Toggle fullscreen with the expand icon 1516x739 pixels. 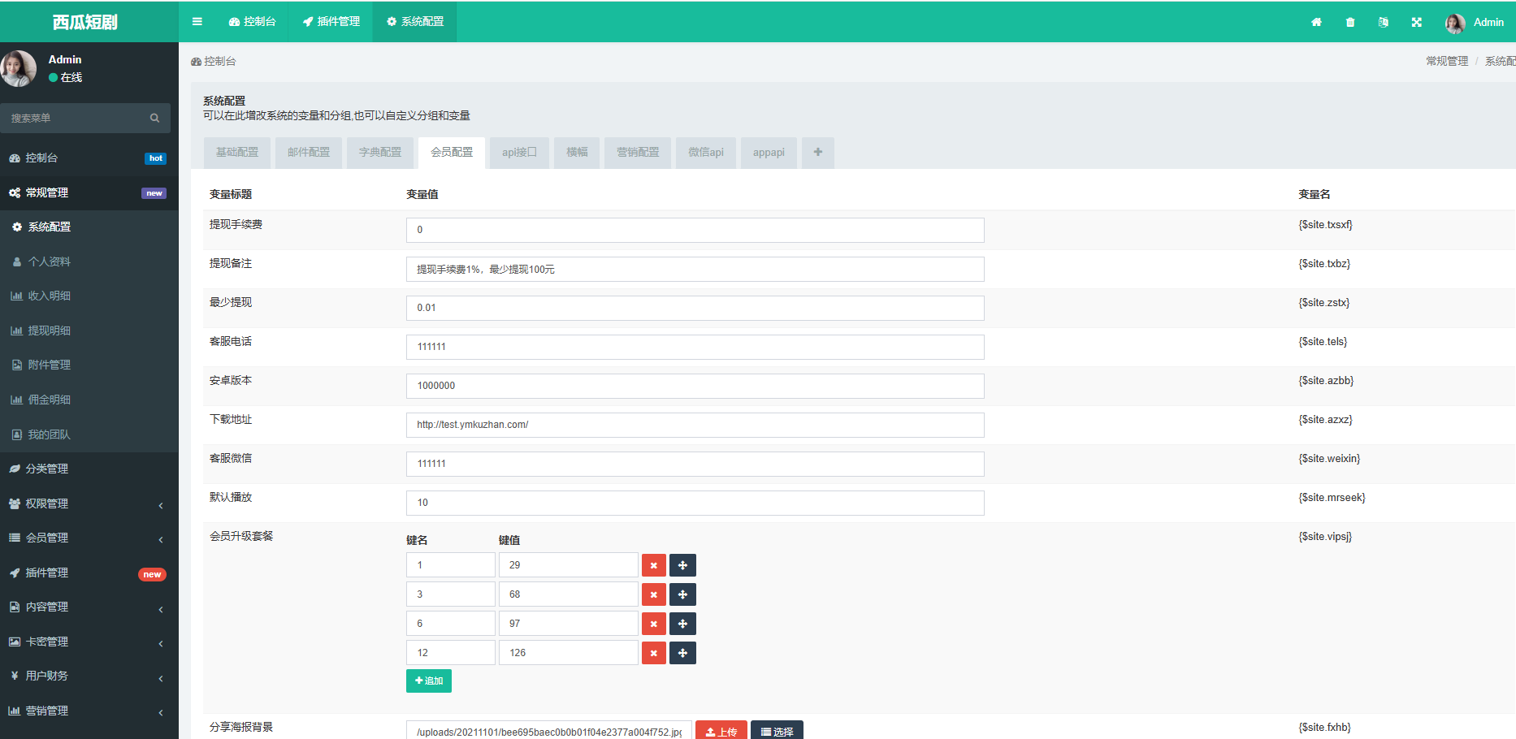(1416, 23)
